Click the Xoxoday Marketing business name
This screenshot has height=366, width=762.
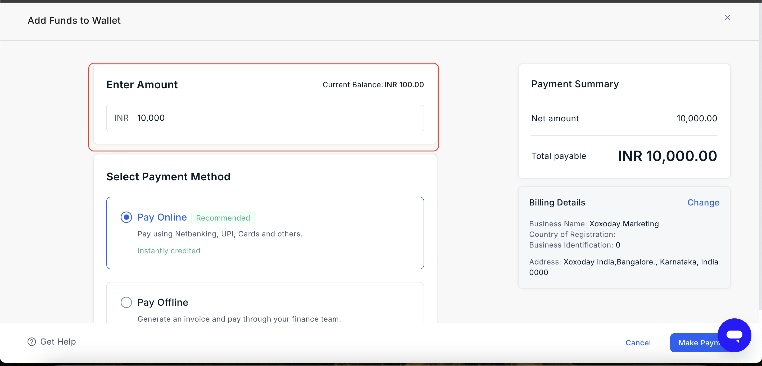tap(624, 224)
